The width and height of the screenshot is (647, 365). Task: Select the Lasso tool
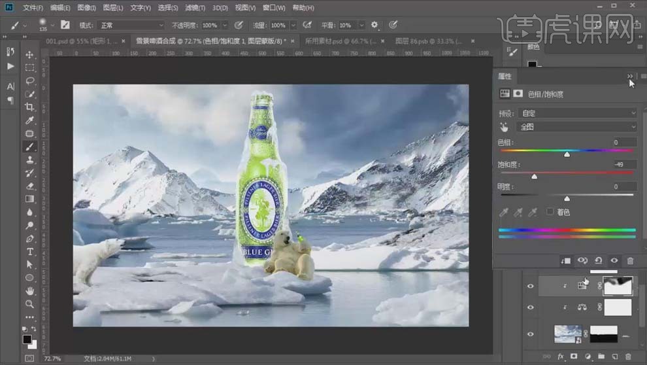(30, 80)
